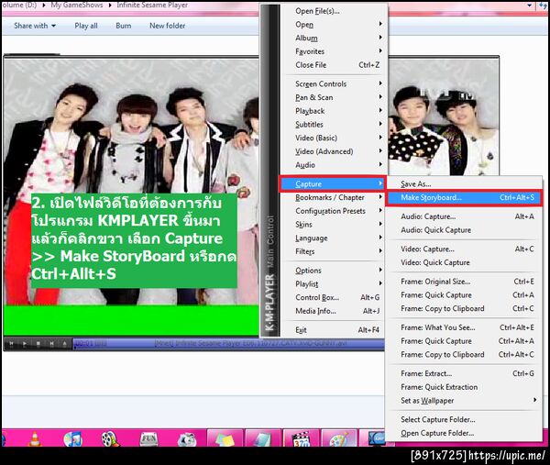Viewport: 550px width, 465px height.
Task: Choose Save As... in Capture submenu
Action: coord(464,184)
